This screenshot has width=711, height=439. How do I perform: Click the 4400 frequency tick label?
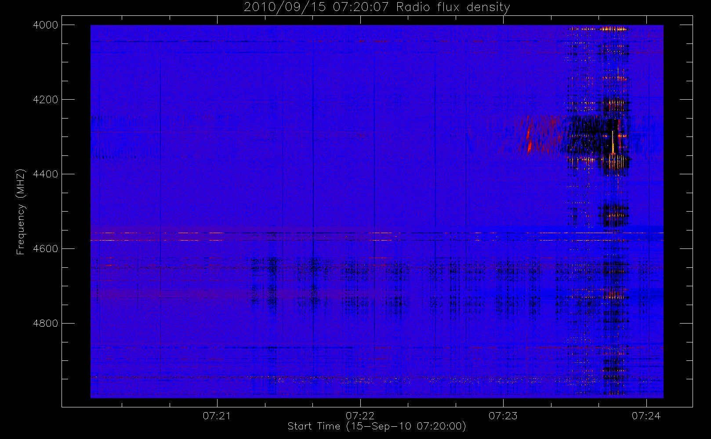click(46, 174)
